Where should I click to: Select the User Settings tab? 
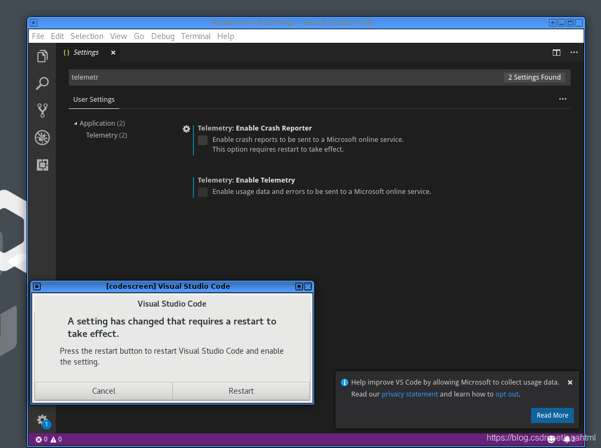(x=94, y=100)
